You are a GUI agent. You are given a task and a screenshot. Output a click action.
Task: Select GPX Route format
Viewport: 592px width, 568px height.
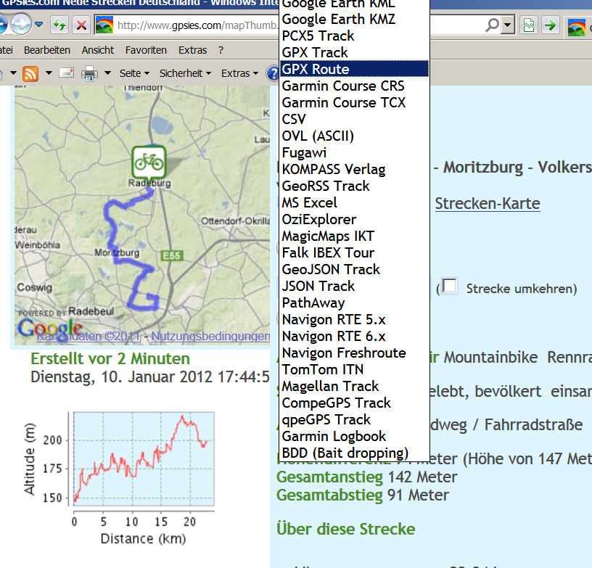click(x=355, y=69)
